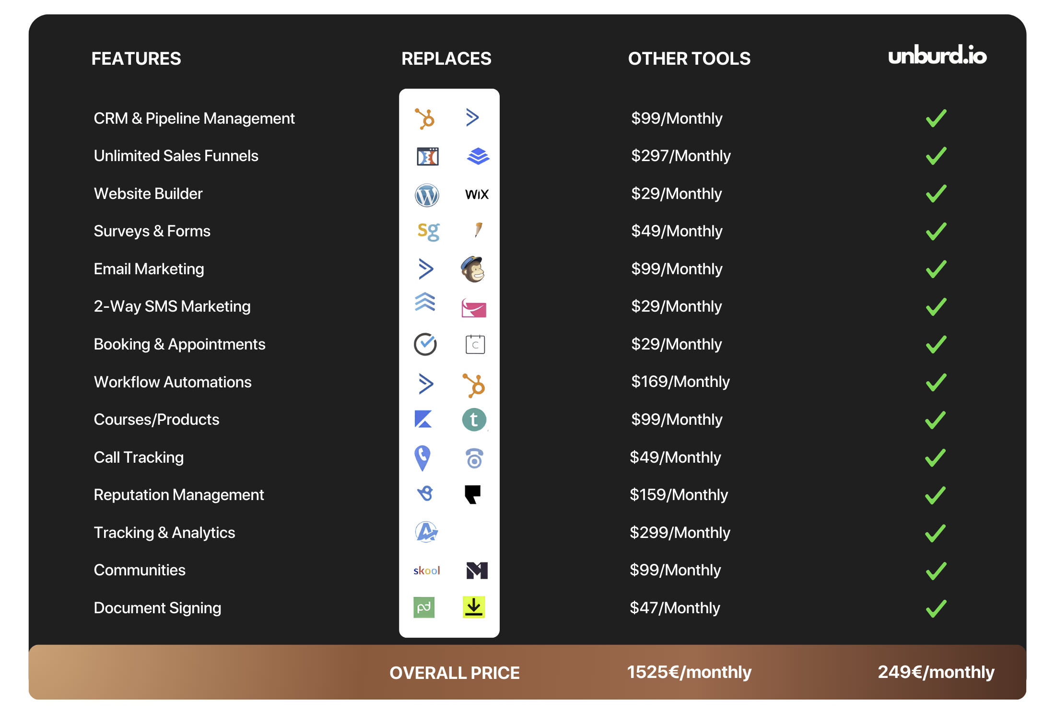This screenshot has height=712, width=1055.
Task: Click the 249€/monthly price text
Action: tap(936, 672)
